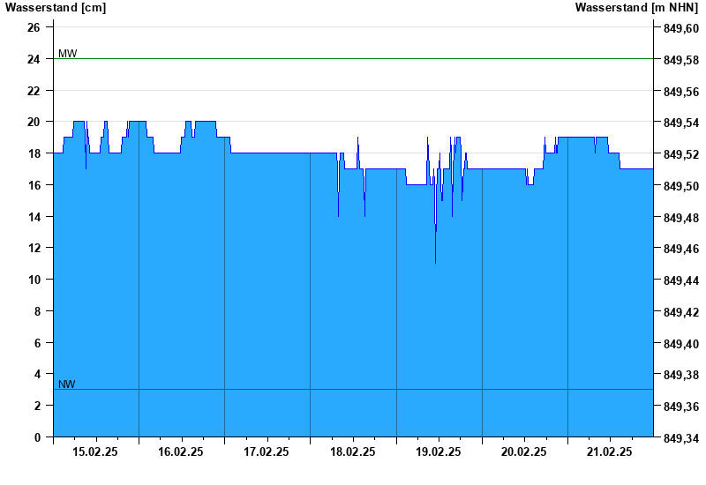Click the NW label near the chart bottom
This screenshot has height=485, width=706.
67,384
